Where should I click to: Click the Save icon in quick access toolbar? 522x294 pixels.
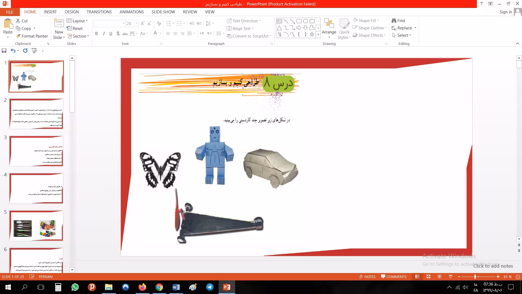[4, 51]
